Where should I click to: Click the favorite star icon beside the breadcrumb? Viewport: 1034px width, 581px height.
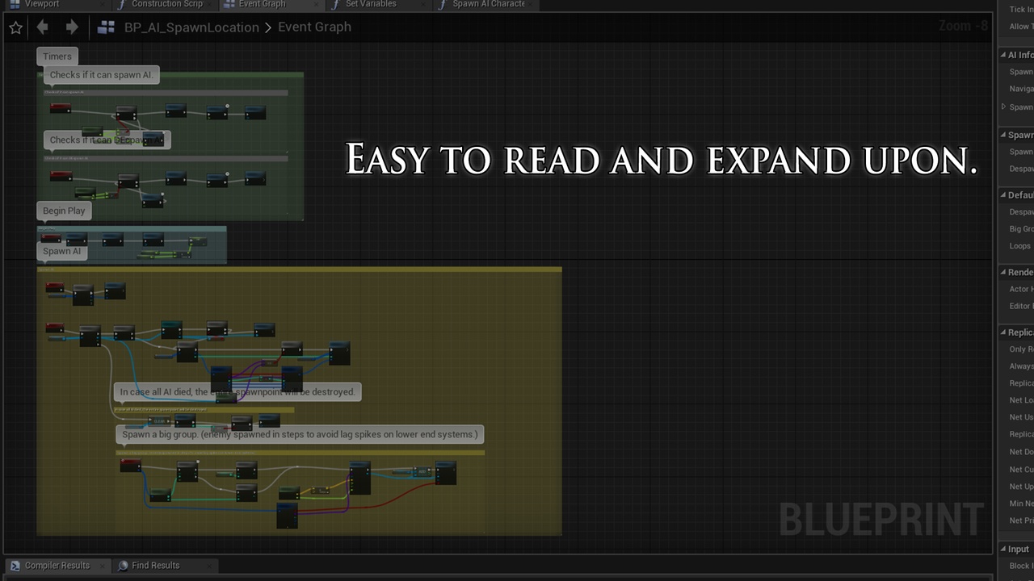15,27
